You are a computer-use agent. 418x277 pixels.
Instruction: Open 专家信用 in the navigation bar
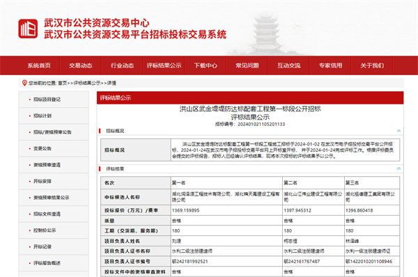click(x=330, y=65)
